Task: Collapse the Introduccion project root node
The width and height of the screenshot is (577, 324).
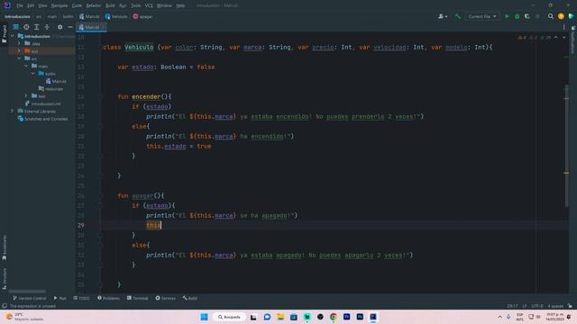Action: pyautogui.click(x=13, y=36)
